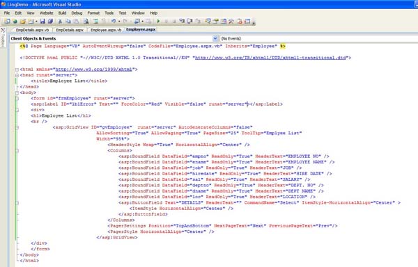Image resolution: width=418 pixels, height=267 pixels.
Task: Open the Help menu
Action: coord(153,13)
